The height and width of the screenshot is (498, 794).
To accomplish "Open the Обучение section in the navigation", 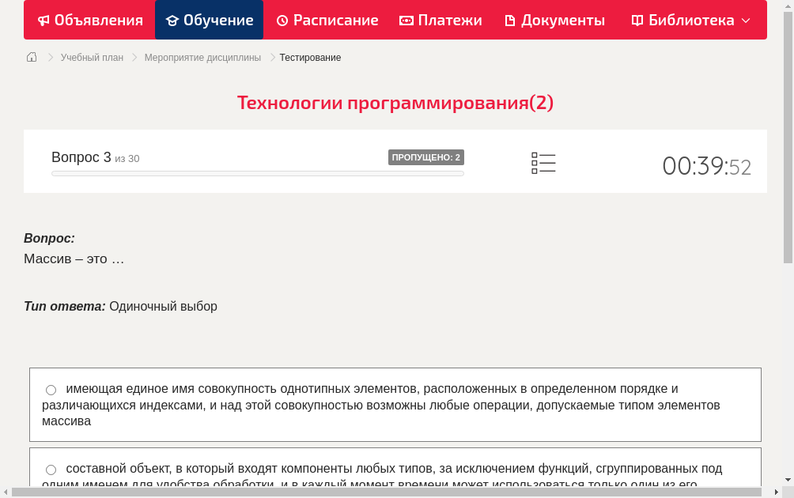I will (x=209, y=20).
